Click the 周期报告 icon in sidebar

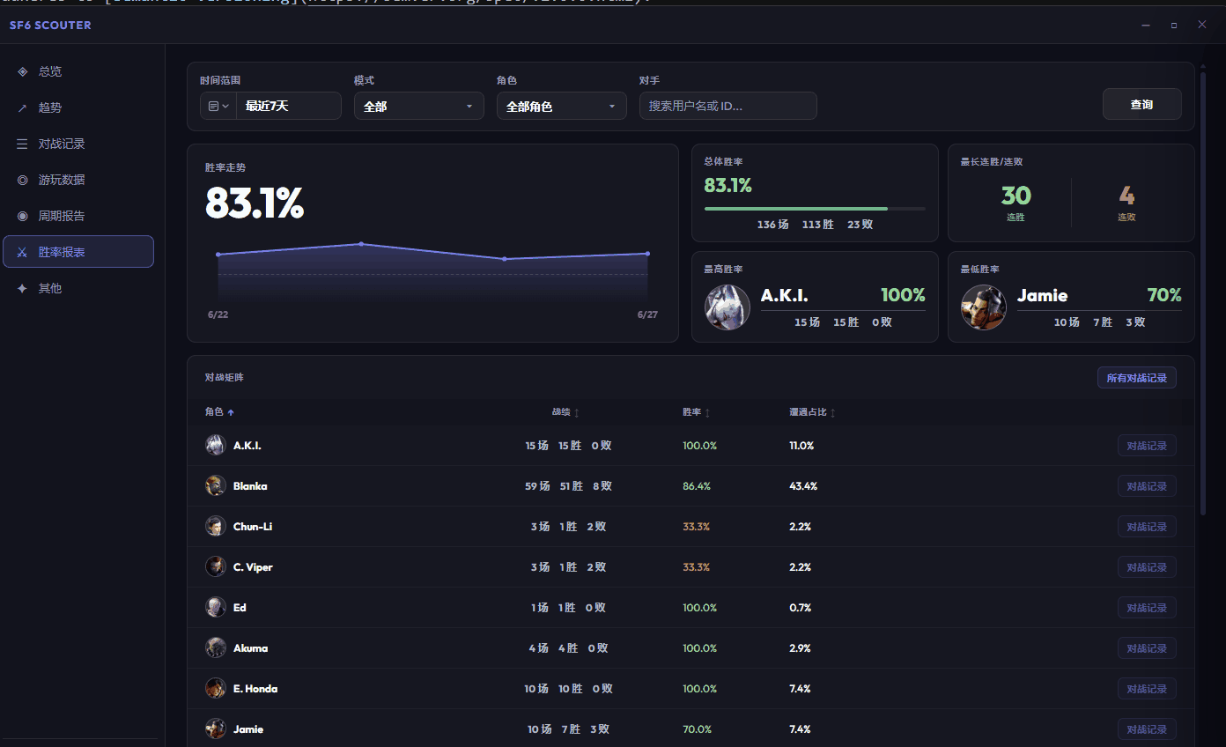click(23, 216)
